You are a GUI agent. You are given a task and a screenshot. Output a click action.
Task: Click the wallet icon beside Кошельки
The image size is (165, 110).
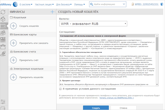11,18
